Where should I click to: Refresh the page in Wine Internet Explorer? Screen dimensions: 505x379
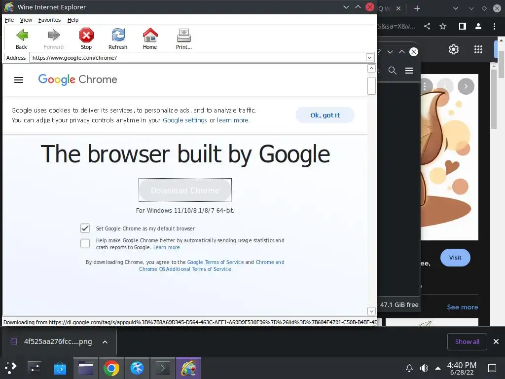[118, 38]
